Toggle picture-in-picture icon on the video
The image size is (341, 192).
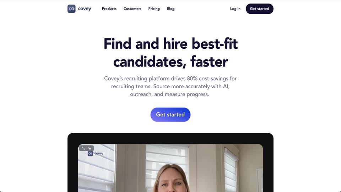[89, 148]
